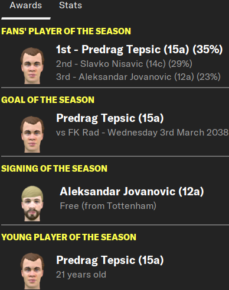Switch to the Stats tab
This screenshot has height=290, width=229.
tap(70, 5)
